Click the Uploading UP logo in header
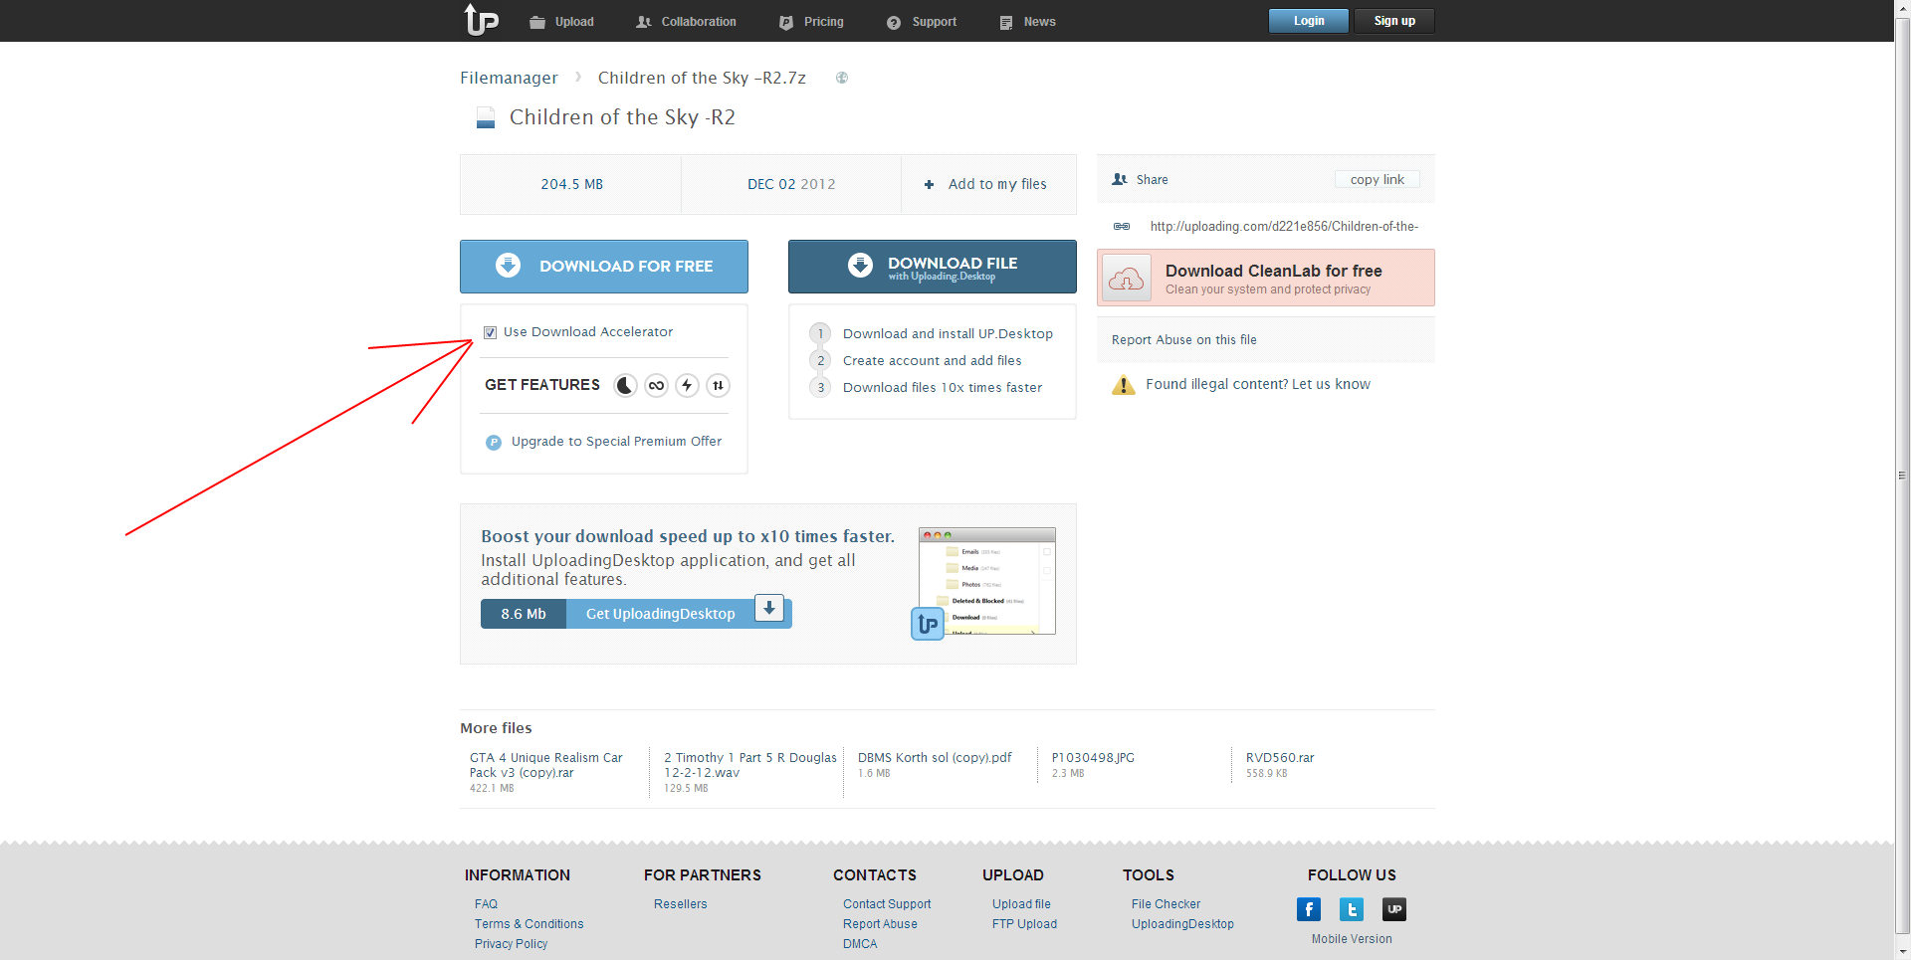The image size is (1911, 960). (x=482, y=20)
